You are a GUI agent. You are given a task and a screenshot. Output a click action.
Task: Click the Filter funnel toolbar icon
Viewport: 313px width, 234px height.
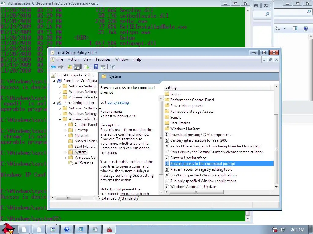click(112, 67)
